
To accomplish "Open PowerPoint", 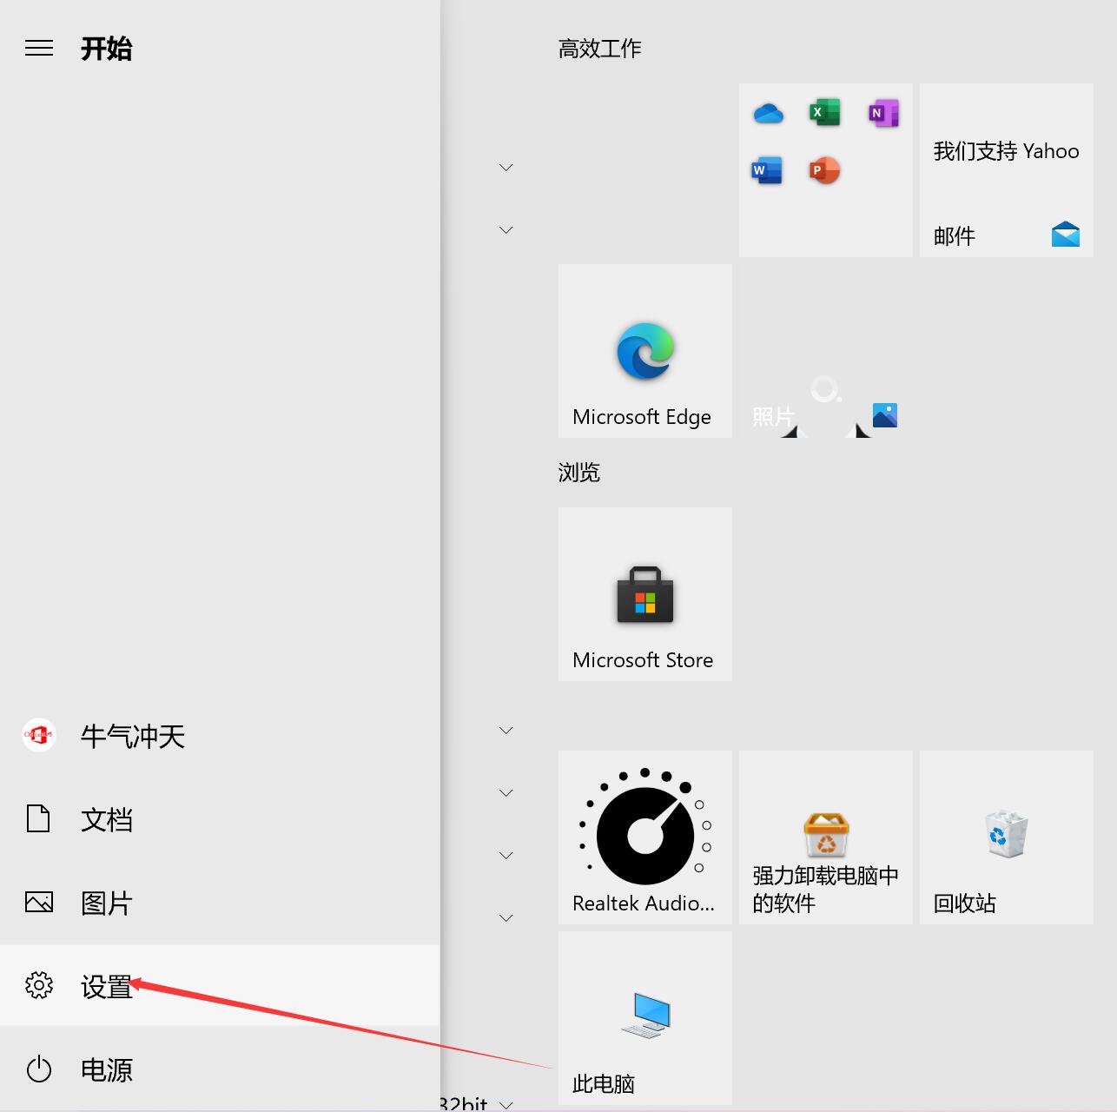I will point(823,170).
